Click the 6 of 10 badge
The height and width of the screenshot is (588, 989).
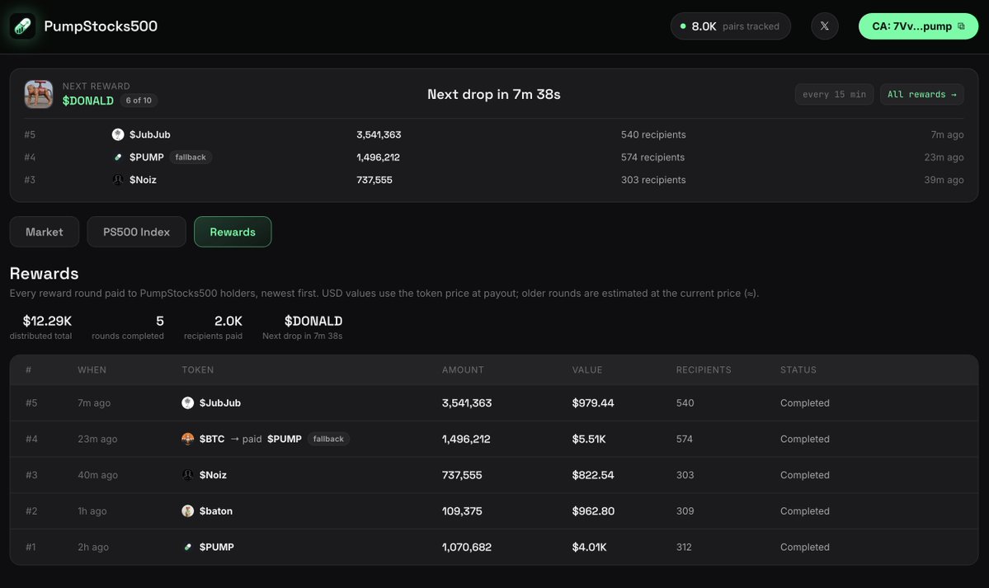[139, 101]
